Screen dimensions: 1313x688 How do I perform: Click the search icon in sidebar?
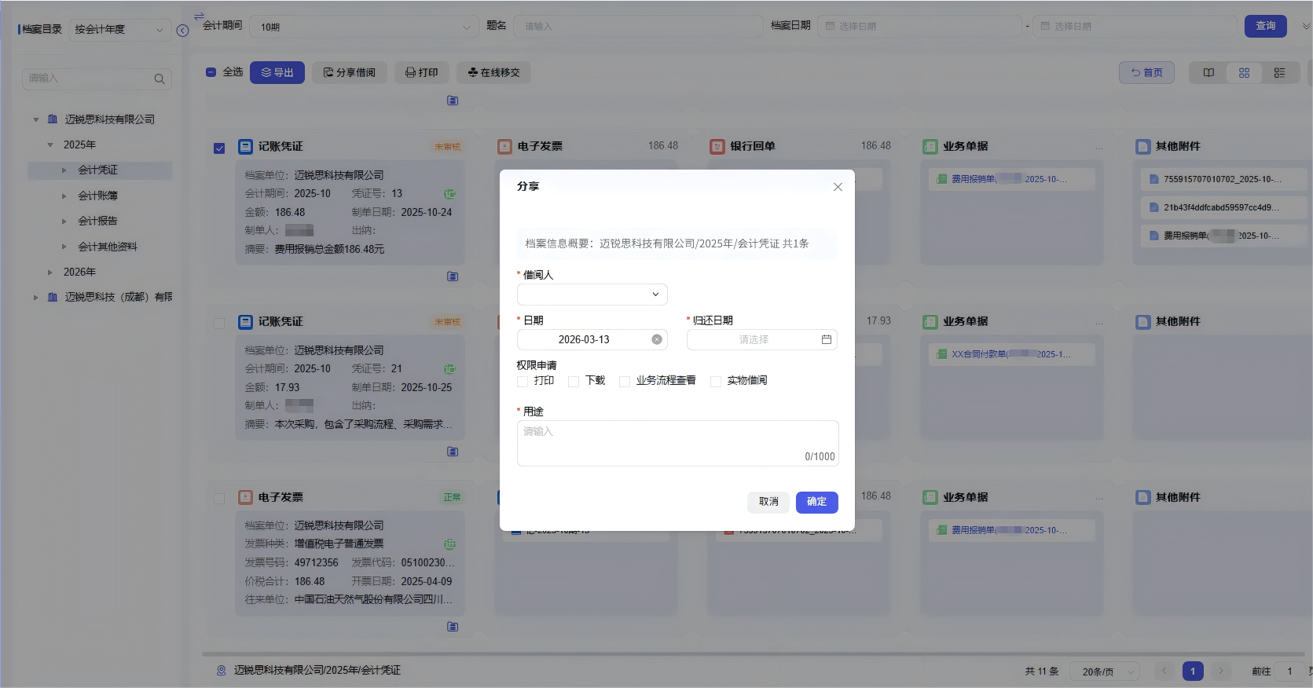[160, 79]
